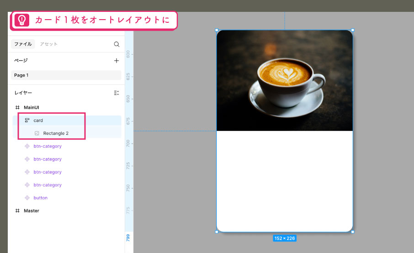Click the ページ section header
414x253 pixels.
[x=21, y=60]
